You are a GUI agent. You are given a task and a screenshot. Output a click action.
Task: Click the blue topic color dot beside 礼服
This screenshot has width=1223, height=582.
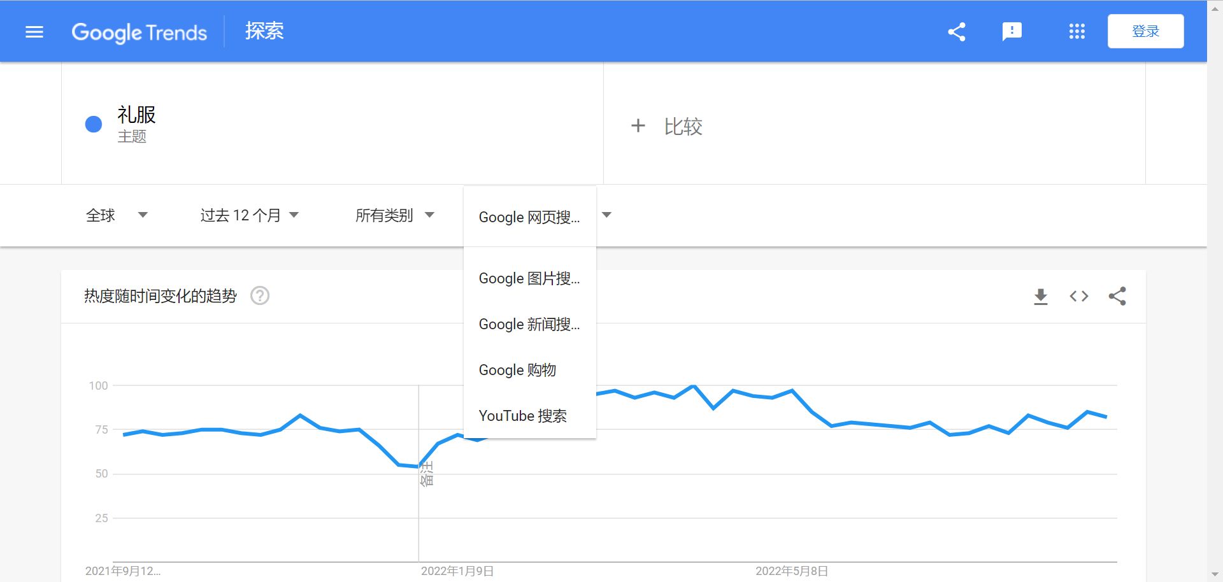pyautogui.click(x=94, y=124)
